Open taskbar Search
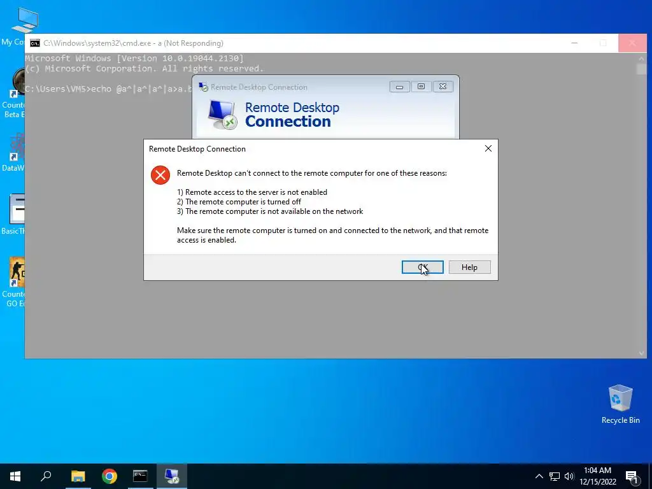This screenshot has height=489, width=652. pos(46,476)
